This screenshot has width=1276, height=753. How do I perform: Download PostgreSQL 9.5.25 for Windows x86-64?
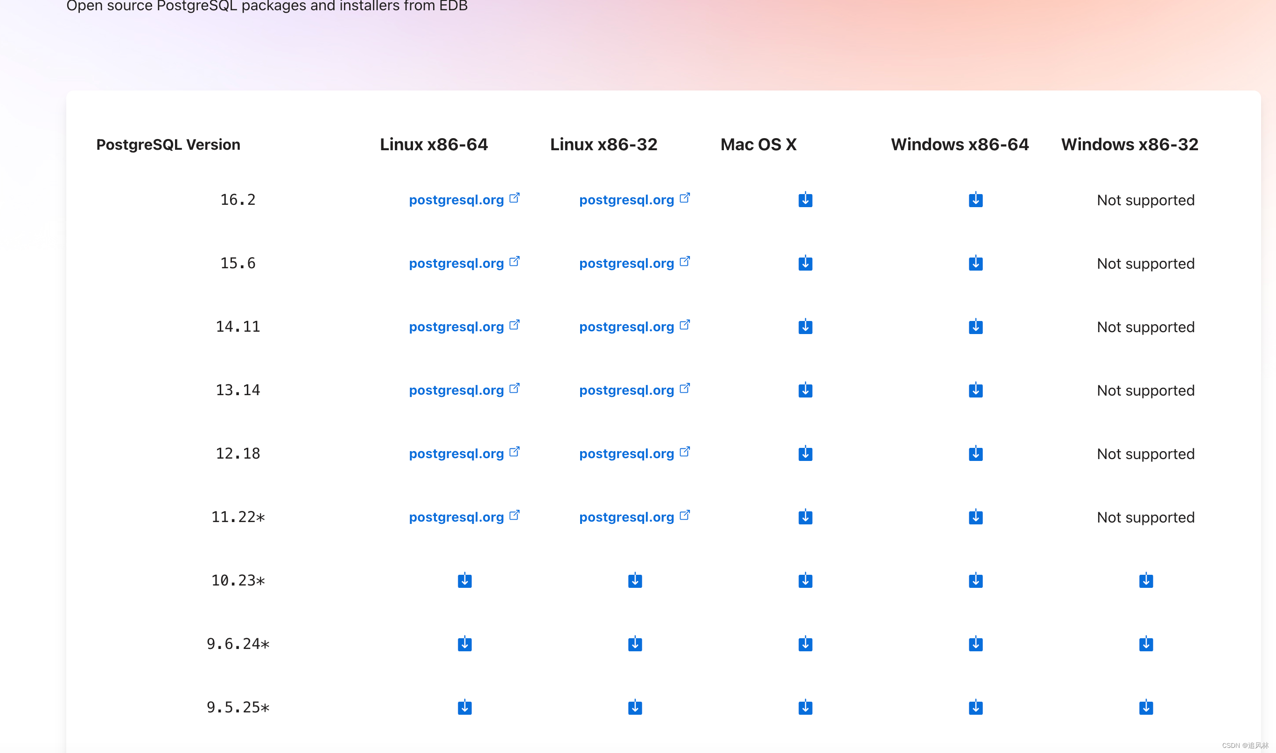[x=975, y=707]
